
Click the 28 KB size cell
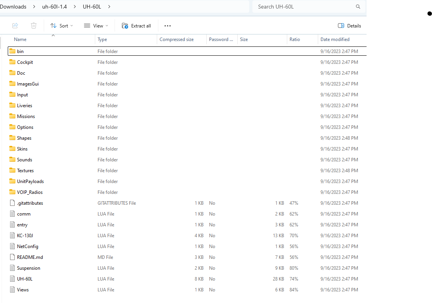tap(279, 279)
